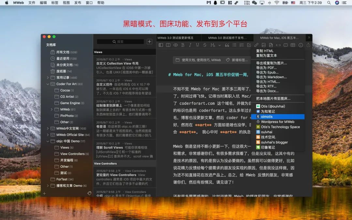Open the tags icon at the sidebar bottom
Screen dimensions: 352x220
tap(89, 193)
